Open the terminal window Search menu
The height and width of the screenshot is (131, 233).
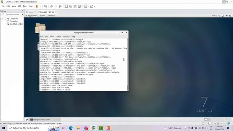(x=58, y=36)
